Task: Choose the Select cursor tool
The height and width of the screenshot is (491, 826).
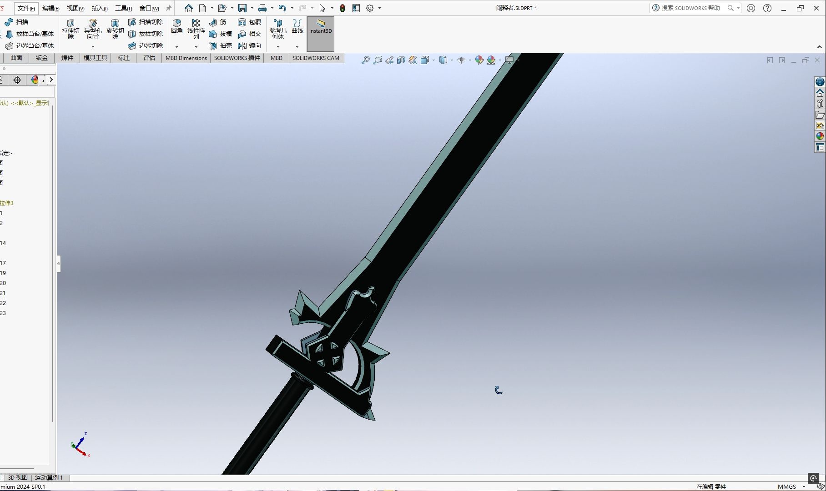Action: (x=322, y=8)
